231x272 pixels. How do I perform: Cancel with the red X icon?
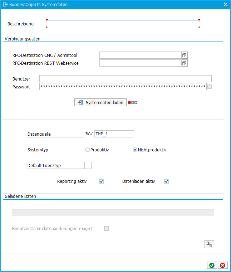coord(222,265)
